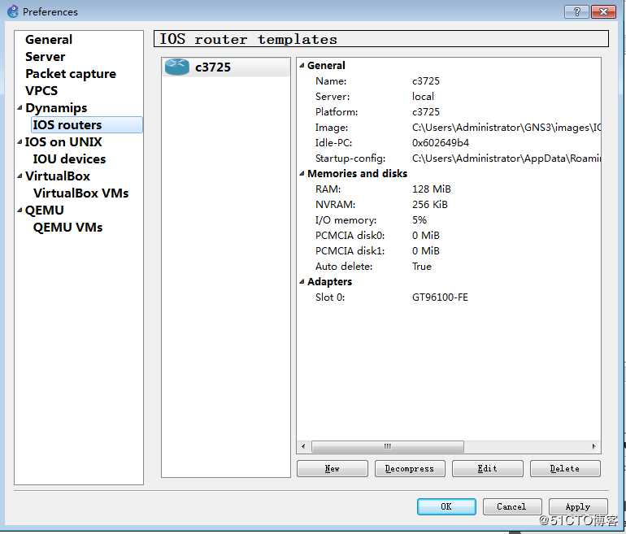This screenshot has height=534, width=626.
Task: Click the Platform row value c3725
Action: (425, 112)
